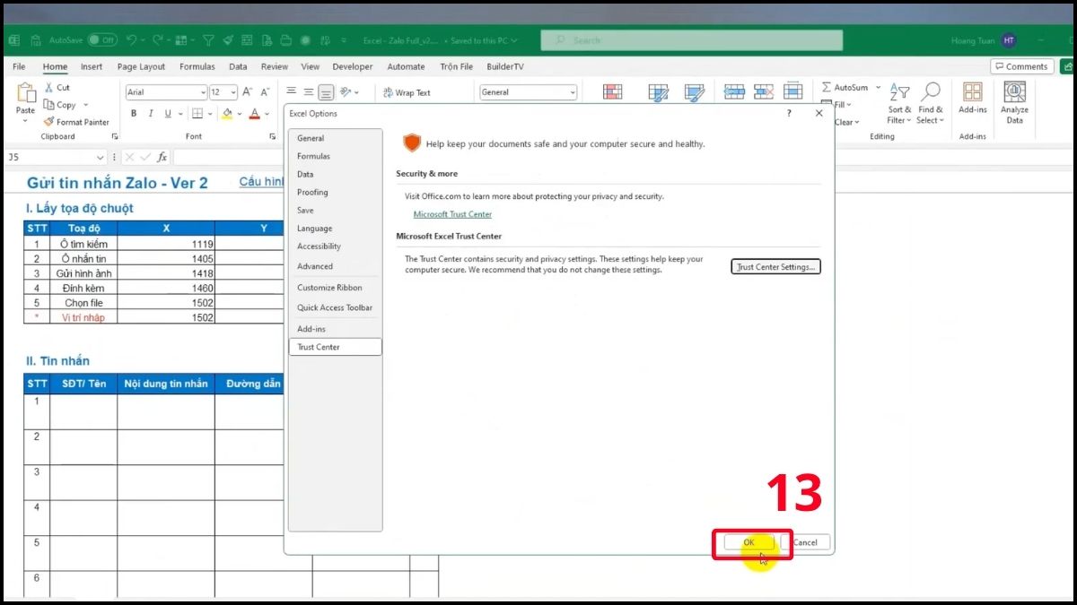The image size is (1077, 605).
Task: Switch to the Developer tab
Action: click(353, 66)
